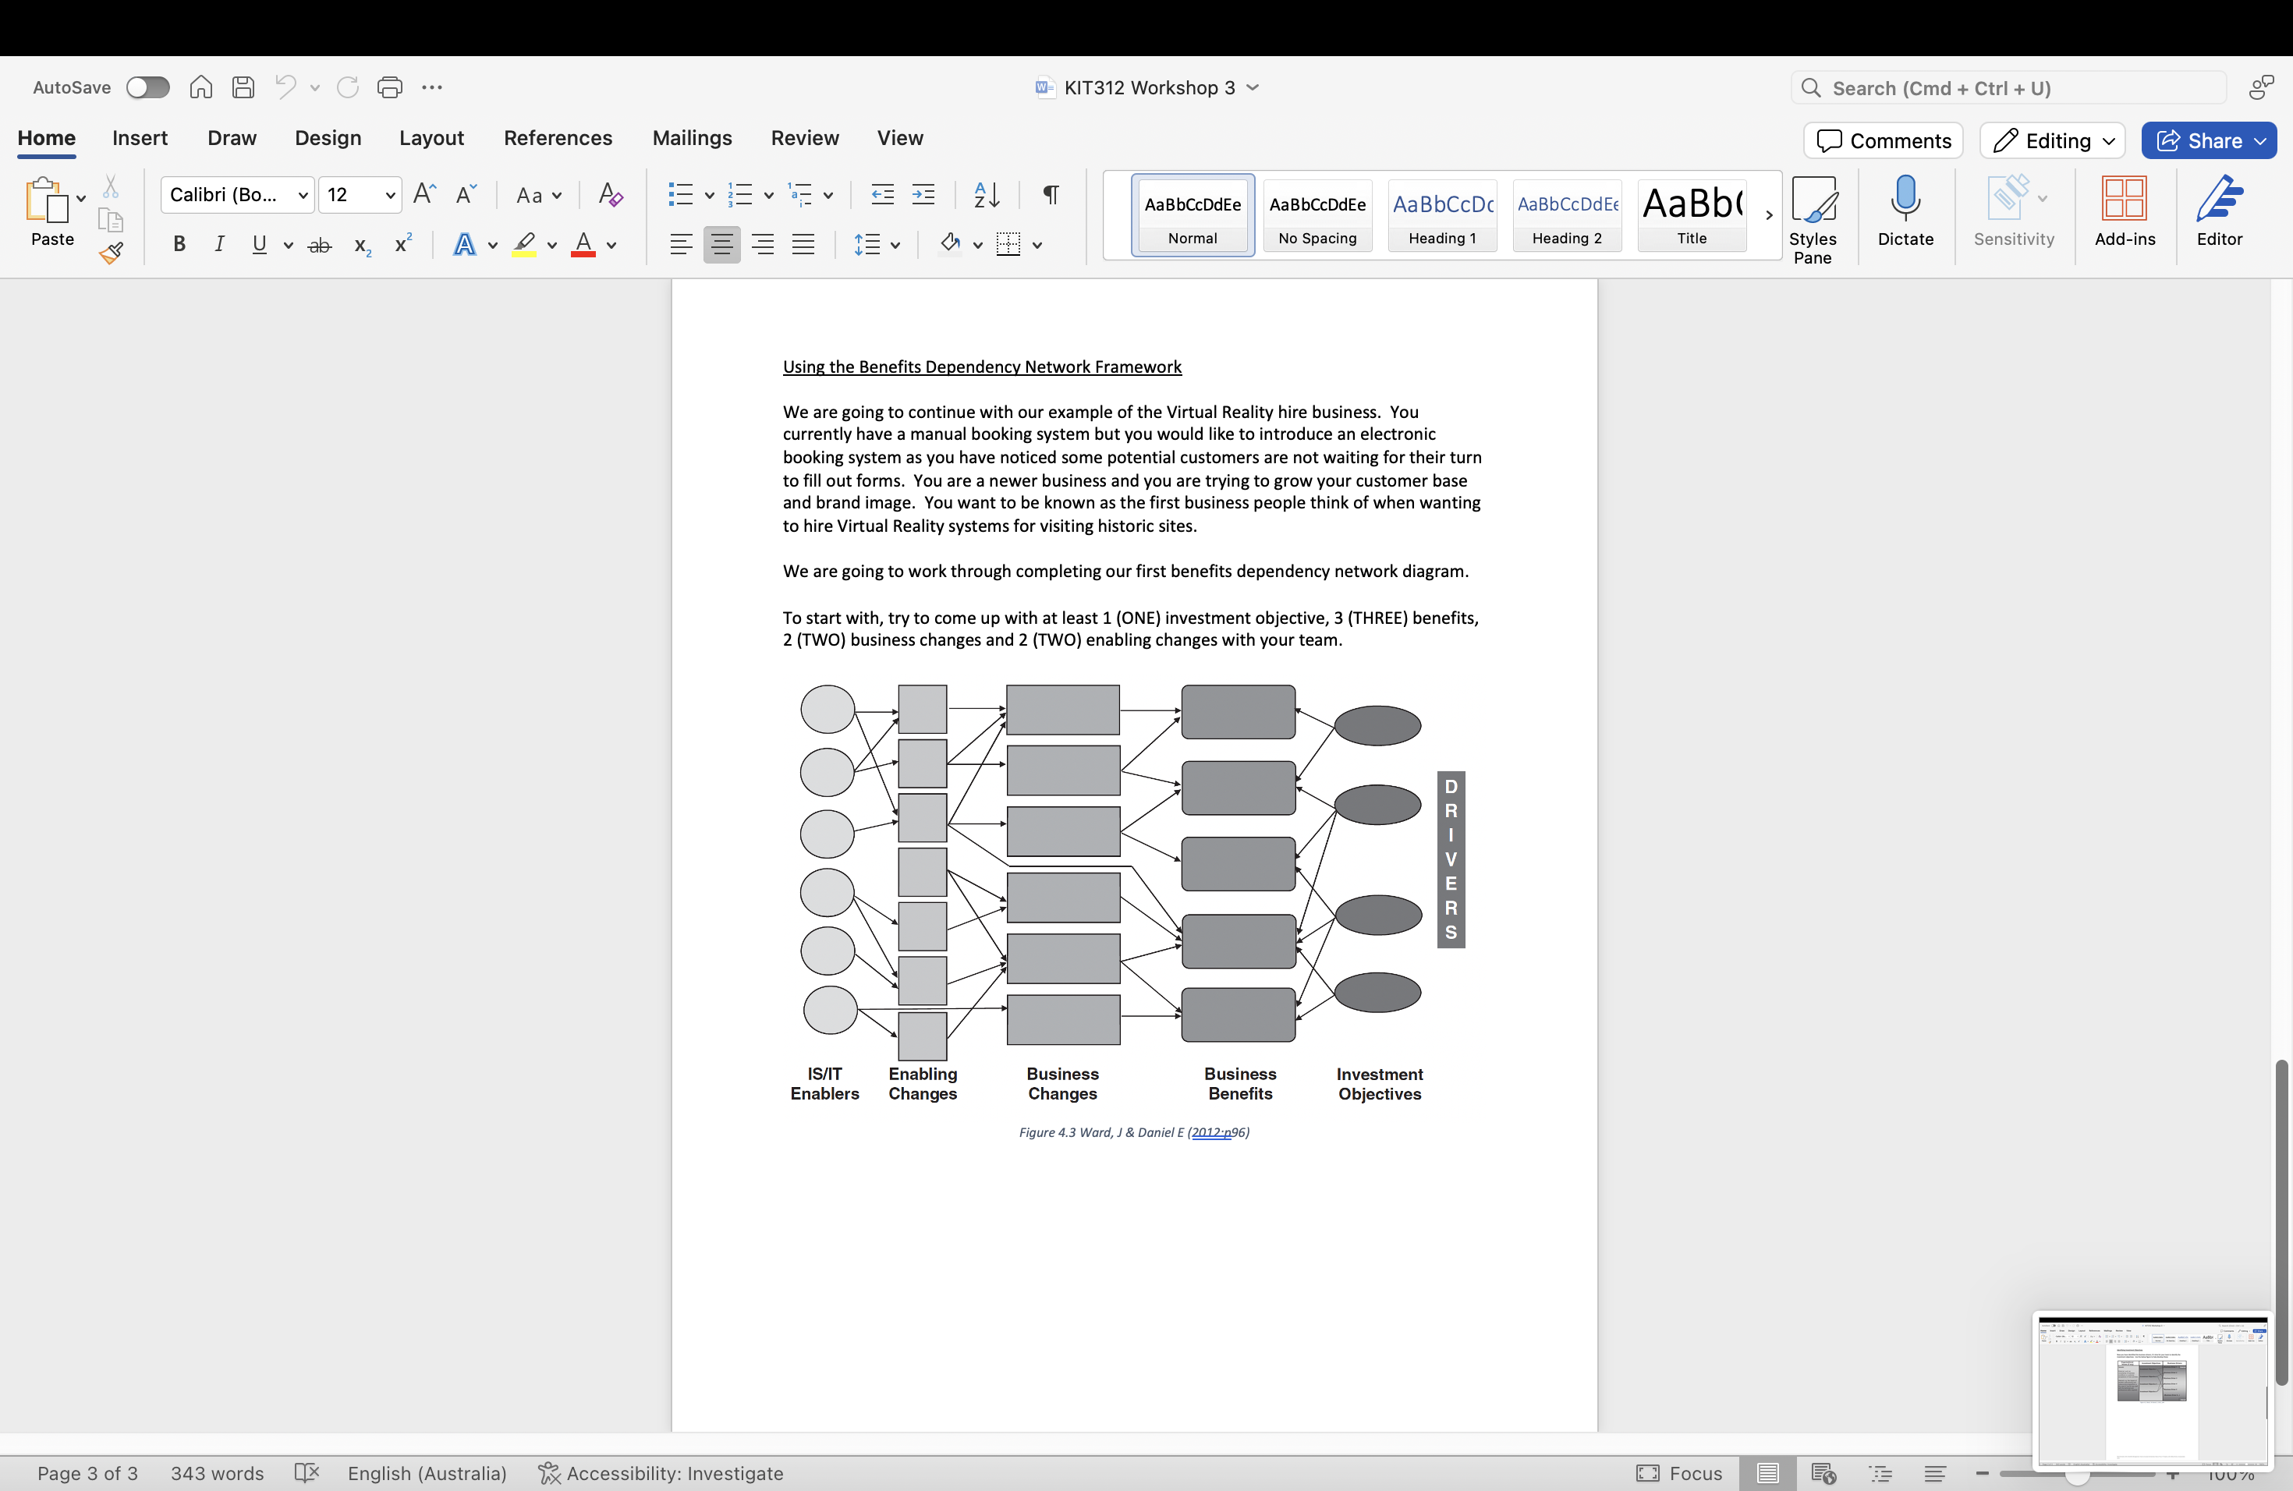Click the Format Painter brush icon
The image size is (2293, 1491).
pos(111,253)
